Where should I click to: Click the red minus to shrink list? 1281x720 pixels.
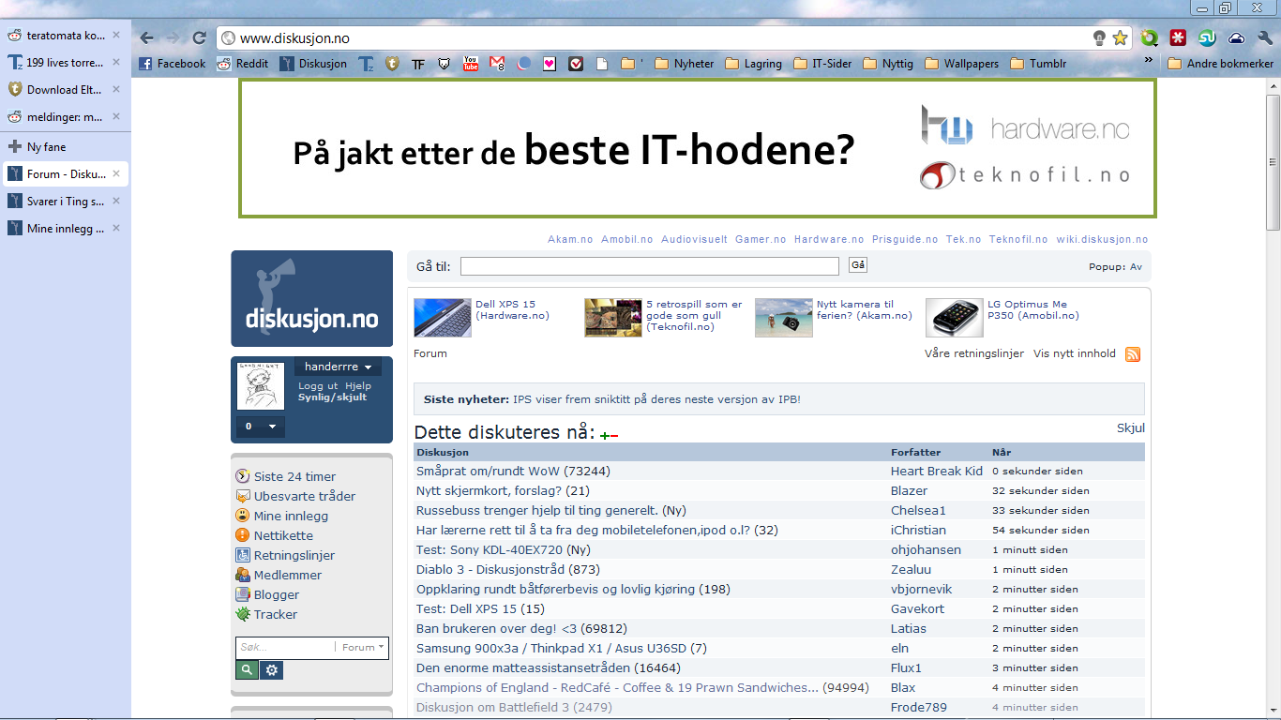pos(614,435)
